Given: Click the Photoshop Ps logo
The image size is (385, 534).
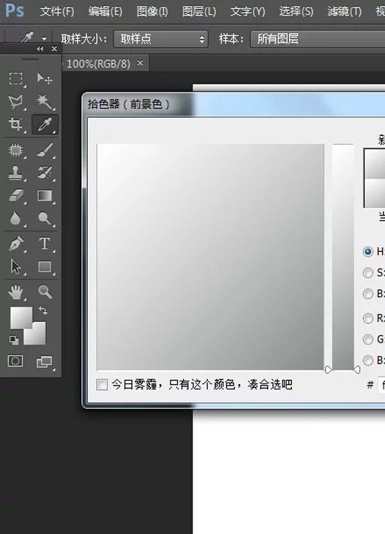Looking at the screenshot, I should click(15, 11).
